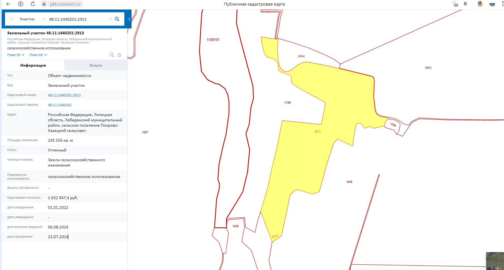The height and width of the screenshot is (270, 504).
Task: Clear the cadastral number search field
Action: [x=110, y=19]
